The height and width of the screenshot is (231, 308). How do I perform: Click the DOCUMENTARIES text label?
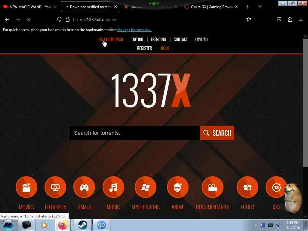pyautogui.click(x=213, y=207)
